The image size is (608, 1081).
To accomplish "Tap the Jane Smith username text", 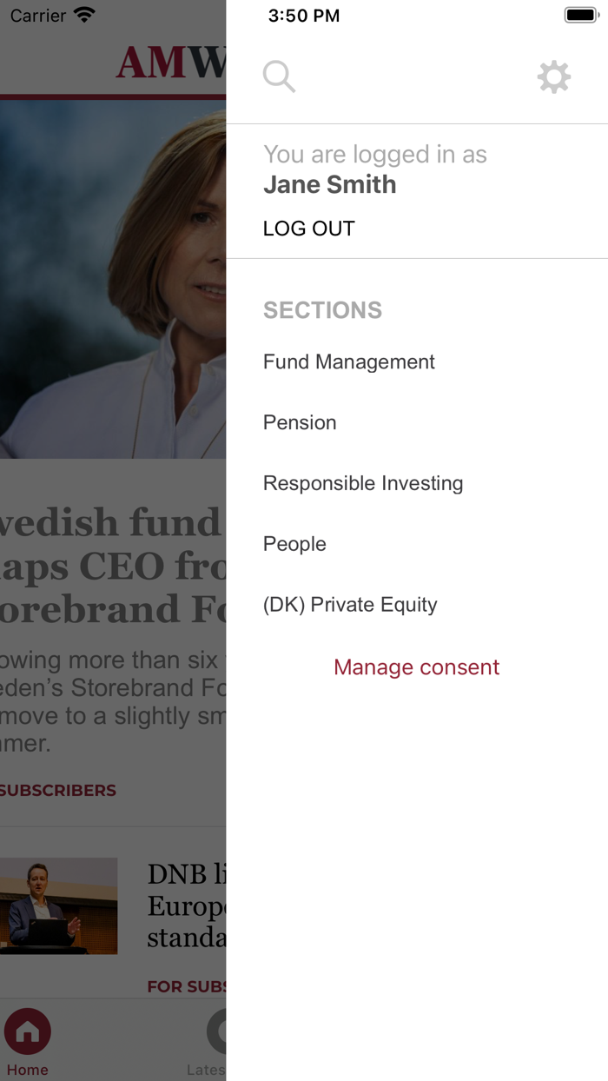I will [x=330, y=184].
